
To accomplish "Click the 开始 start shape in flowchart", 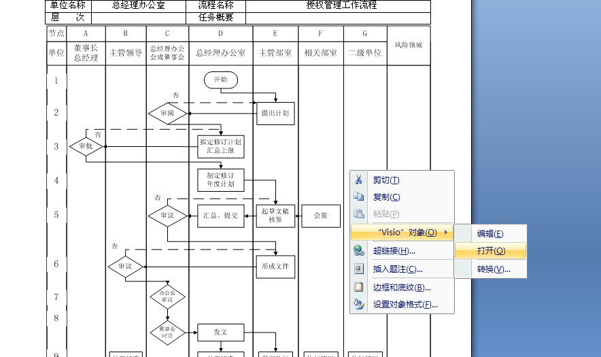I will [x=221, y=80].
